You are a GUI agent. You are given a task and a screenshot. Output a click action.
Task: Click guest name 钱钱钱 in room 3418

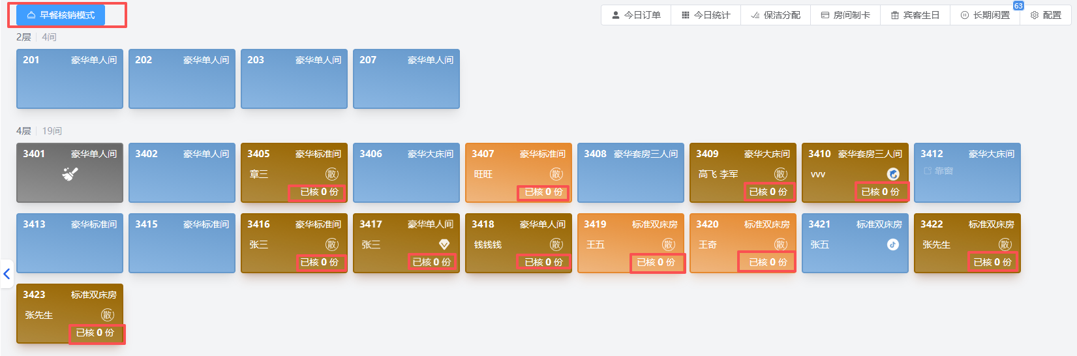pyautogui.click(x=488, y=245)
